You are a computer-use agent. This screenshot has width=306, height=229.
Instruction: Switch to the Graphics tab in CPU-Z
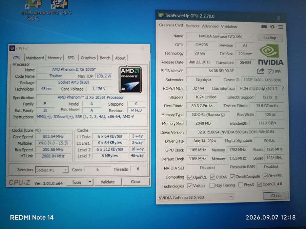click(88, 58)
